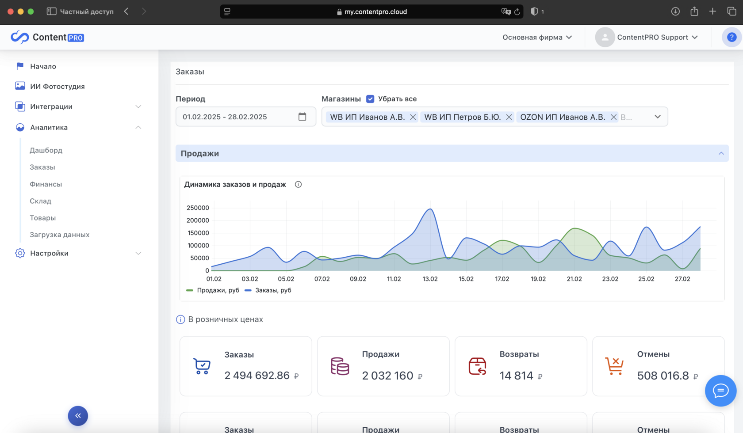
Task: Open the chat support bubble icon
Action: point(720,391)
